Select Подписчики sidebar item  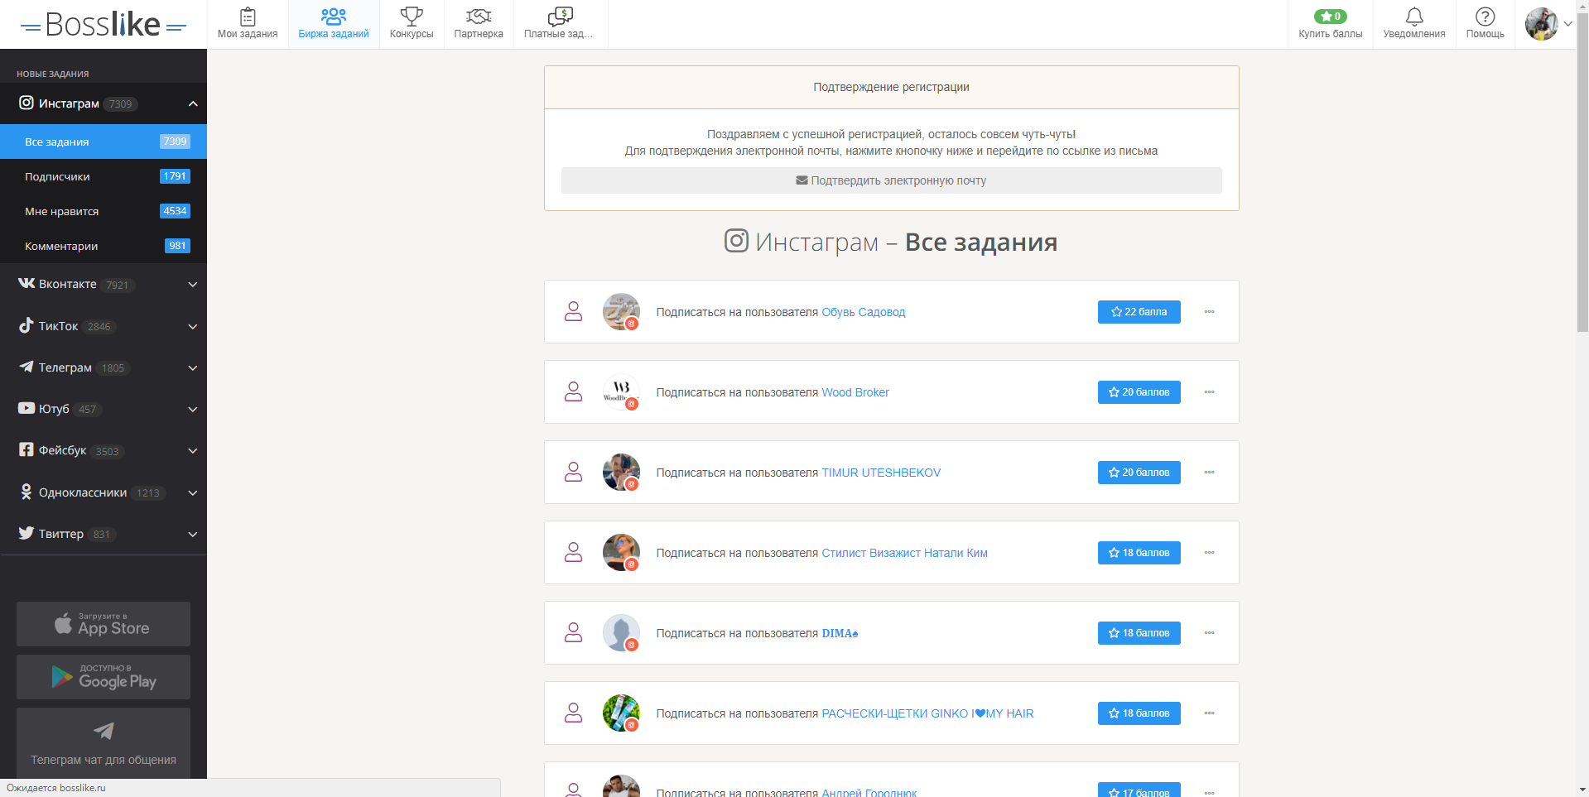(x=104, y=176)
